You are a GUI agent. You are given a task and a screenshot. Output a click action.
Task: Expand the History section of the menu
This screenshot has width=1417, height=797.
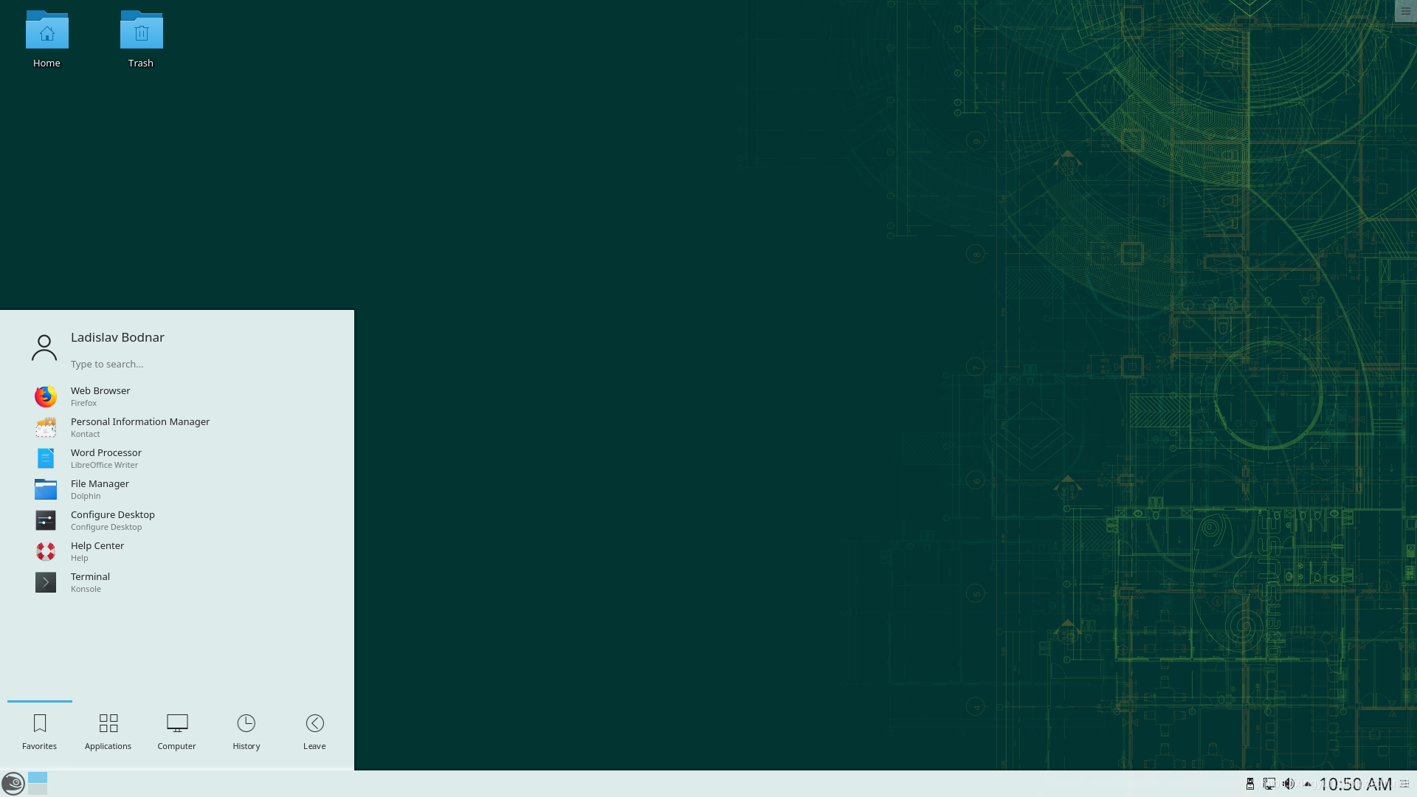coord(246,731)
